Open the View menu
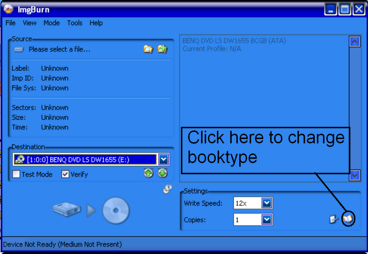Image resolution: width=368 pixels, height=254 pixels. pyautogui.click(x=29, y=23)
